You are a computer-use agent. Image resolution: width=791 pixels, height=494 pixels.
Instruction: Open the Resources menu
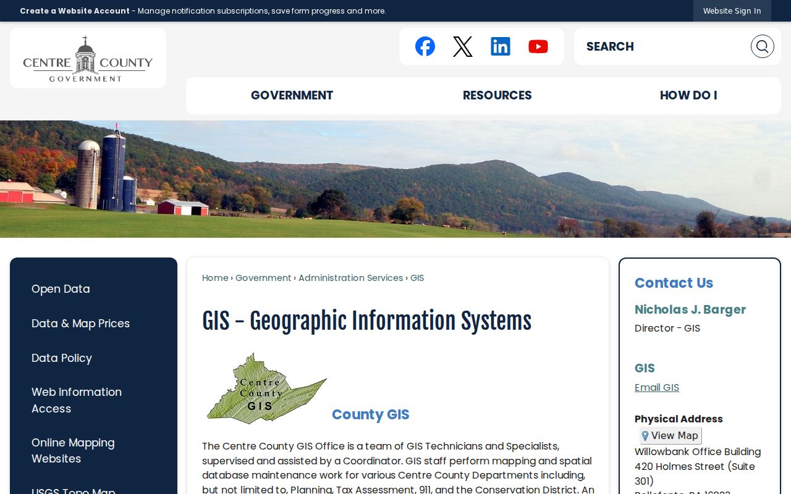(497, 95)
